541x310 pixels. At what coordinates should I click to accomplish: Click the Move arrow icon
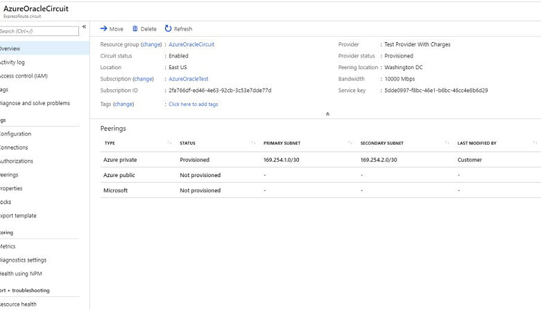click(x=103, y=28)
